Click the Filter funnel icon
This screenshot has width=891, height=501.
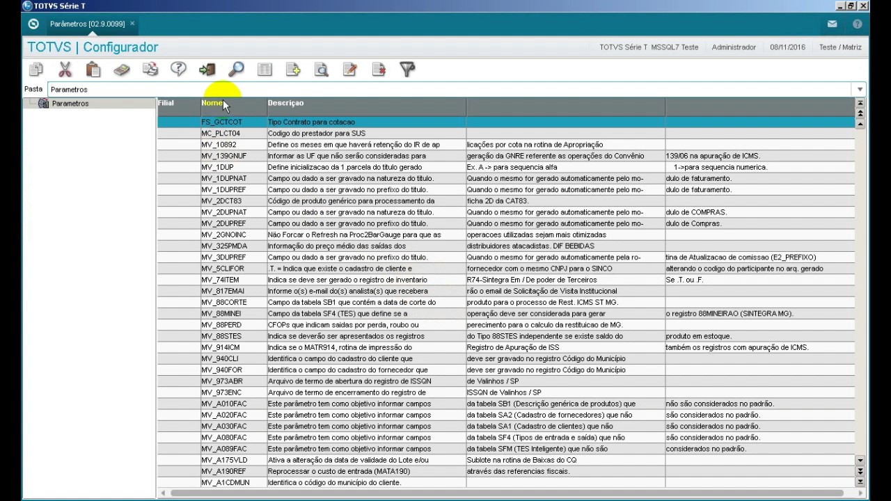[407, 69]
